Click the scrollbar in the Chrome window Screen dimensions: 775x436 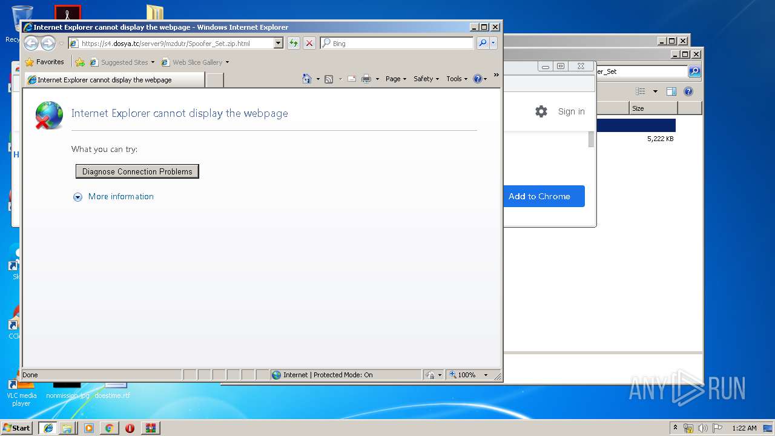click(592, 139)
